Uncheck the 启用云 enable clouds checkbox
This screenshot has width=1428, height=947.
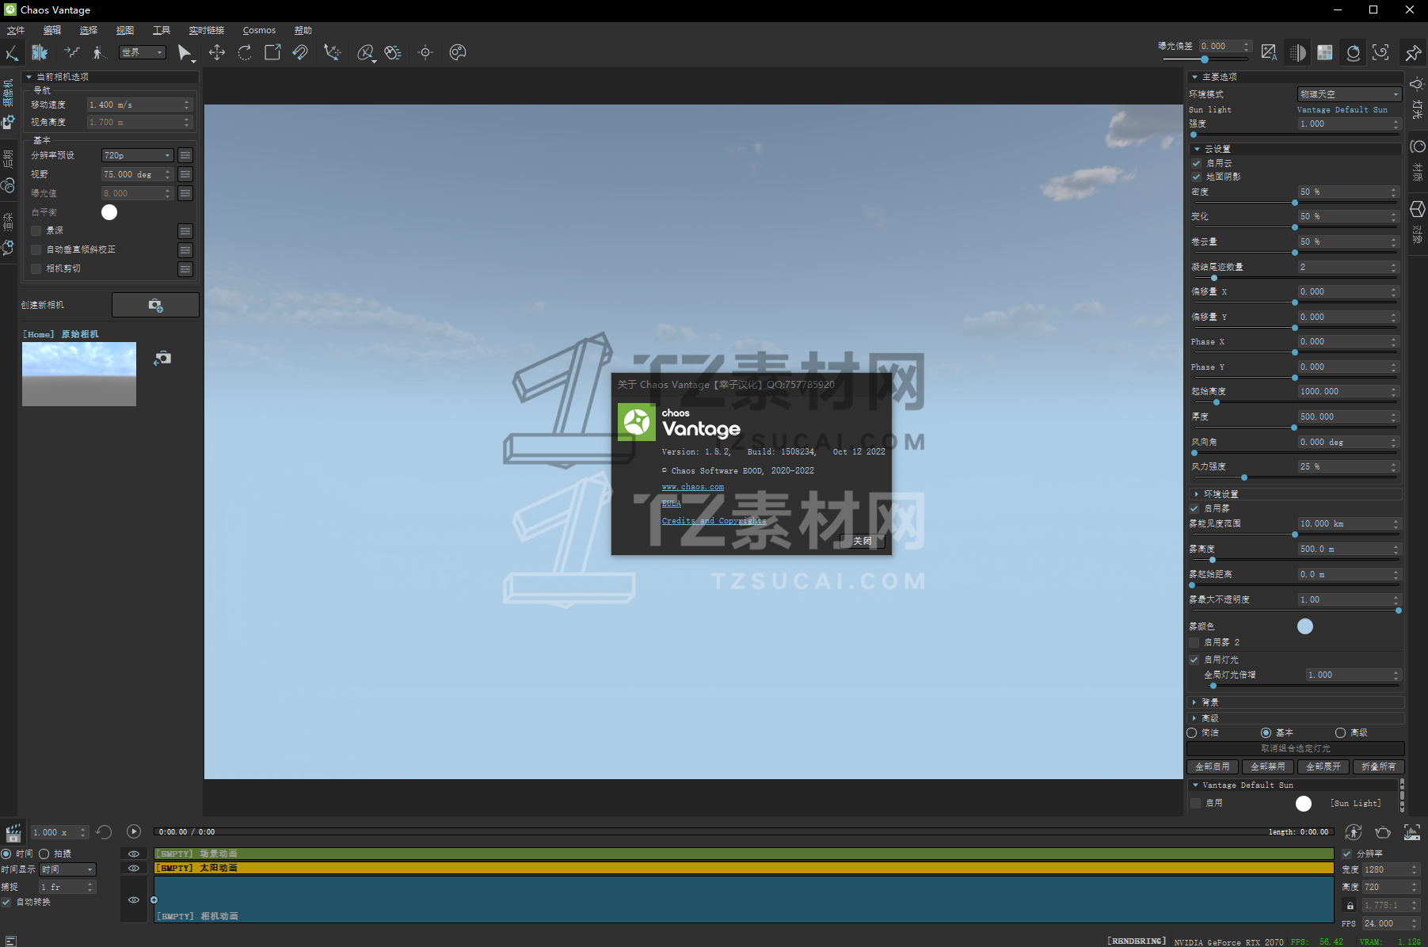coord(1196,163)
